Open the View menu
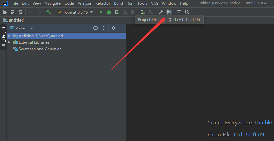 tap(37, 3)
